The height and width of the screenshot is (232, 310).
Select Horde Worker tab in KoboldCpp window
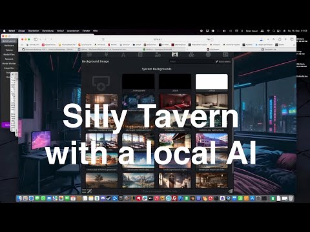(9, 64)
